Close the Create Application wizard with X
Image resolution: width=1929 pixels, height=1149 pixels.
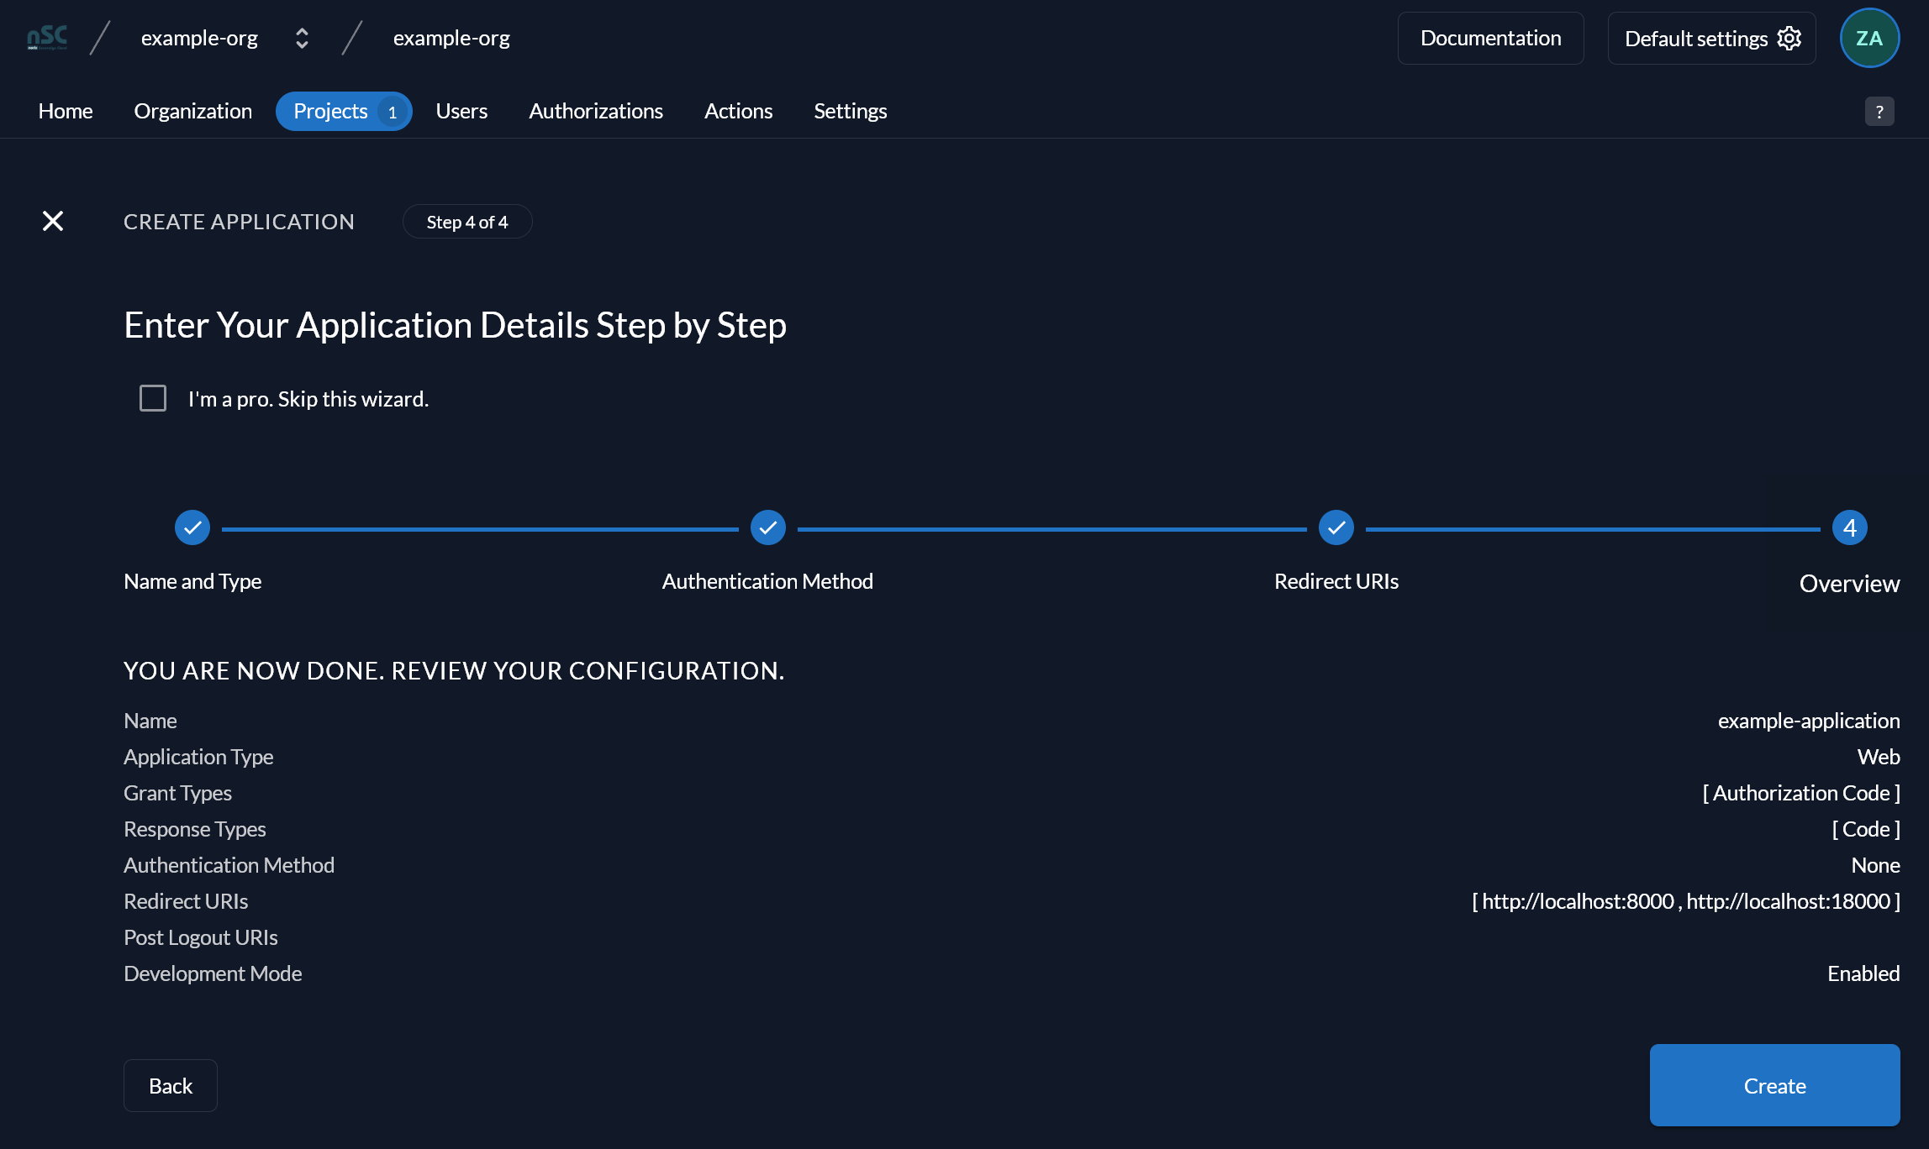point(53,221)
